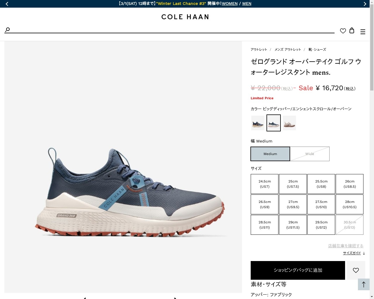Image resolution: width=374 pixels, height=299 pixels.
Task: Go to previous announcement banner arrow
Action: pos(7,4)
